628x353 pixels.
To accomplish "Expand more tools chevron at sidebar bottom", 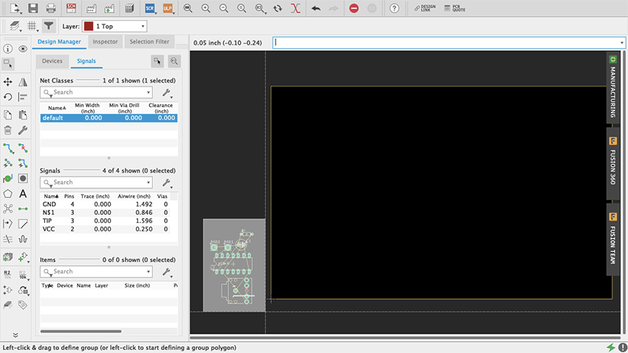I will tap(16, 335).
